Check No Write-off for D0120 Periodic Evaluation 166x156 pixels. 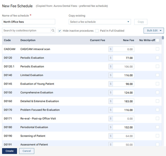pyautogui.click(x=157, y=58)
